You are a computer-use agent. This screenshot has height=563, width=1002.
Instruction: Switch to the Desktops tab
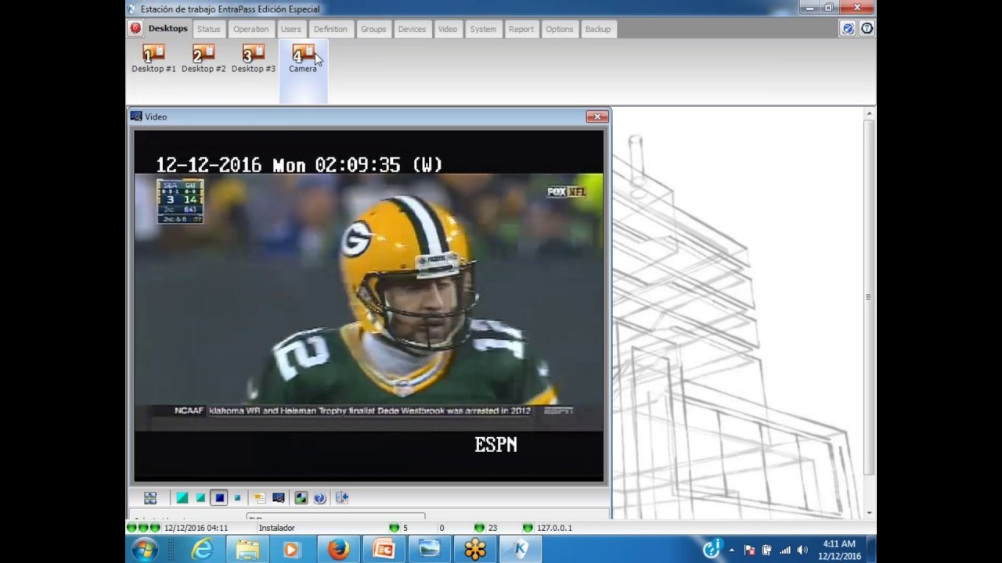click(x=168, y=29)
